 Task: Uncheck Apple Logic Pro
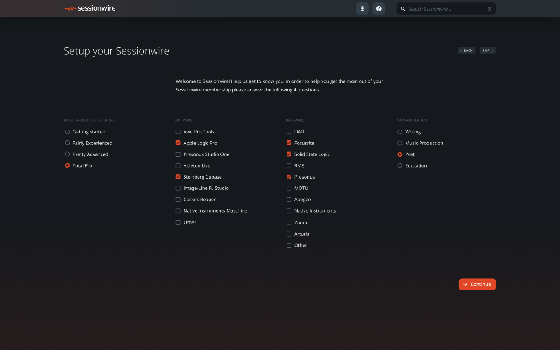[x=178, y=143]
